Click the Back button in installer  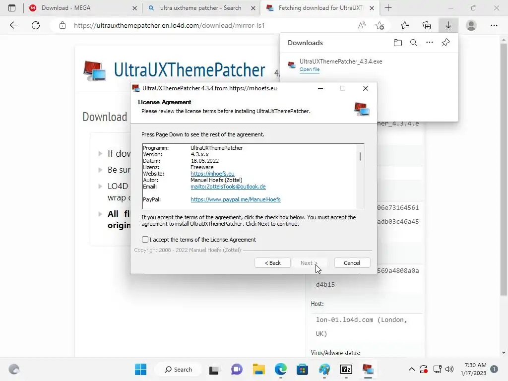pyautogui.click(x=272, y=263)
